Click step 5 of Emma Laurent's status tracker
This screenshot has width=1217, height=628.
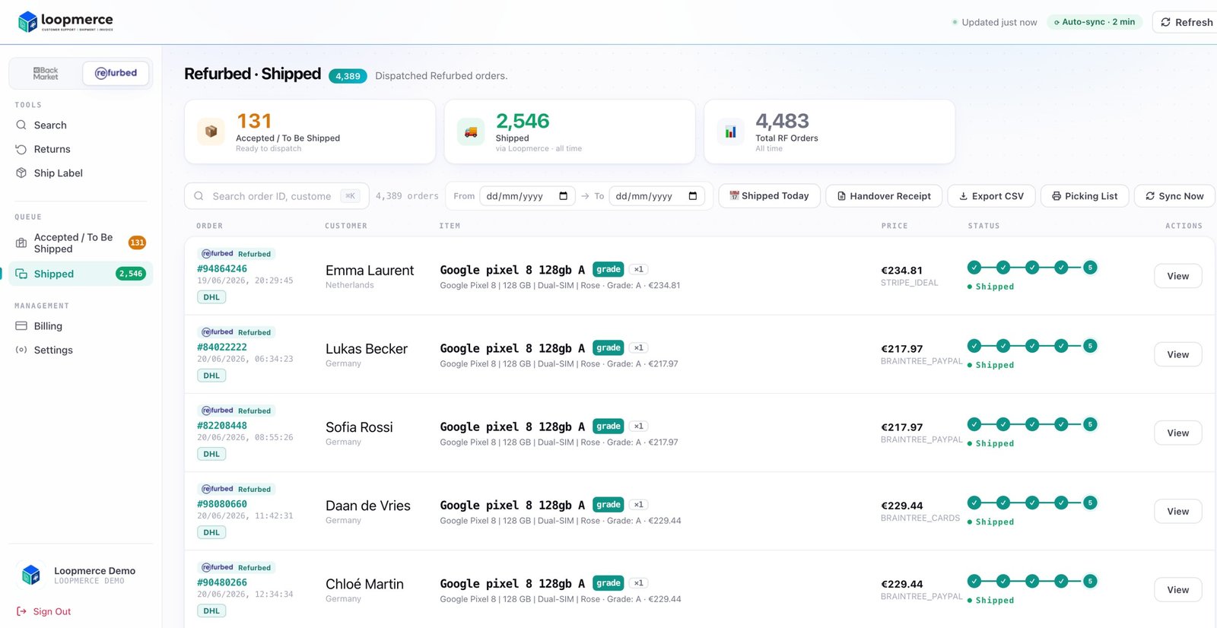[x=1090, y=267]
